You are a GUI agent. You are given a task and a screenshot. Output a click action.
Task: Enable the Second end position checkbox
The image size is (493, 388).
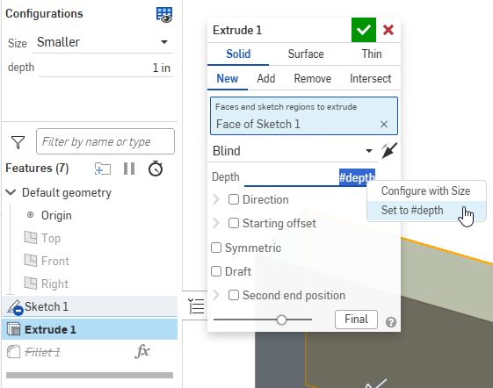pos(234,295)
